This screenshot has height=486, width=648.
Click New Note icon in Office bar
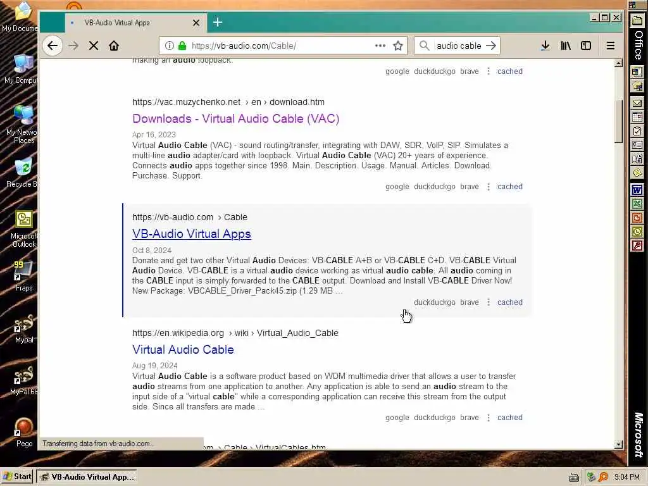637,172
